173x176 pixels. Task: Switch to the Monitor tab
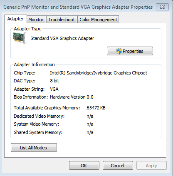(x=36, y=20)
